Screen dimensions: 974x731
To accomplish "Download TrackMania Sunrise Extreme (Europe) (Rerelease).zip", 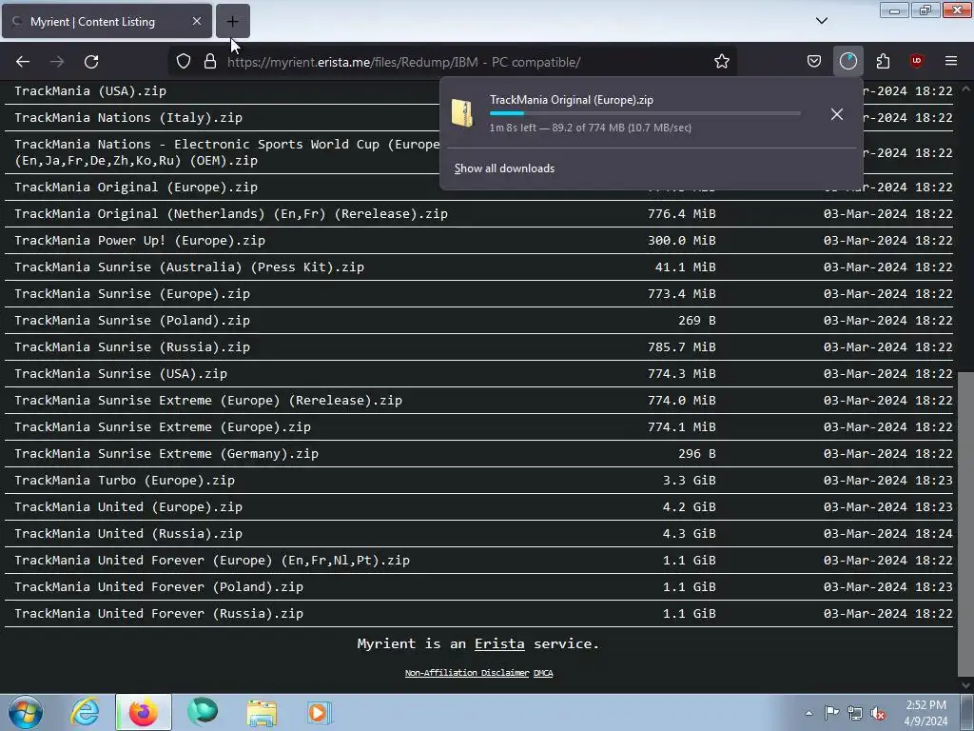I will [x=208, y=401].
